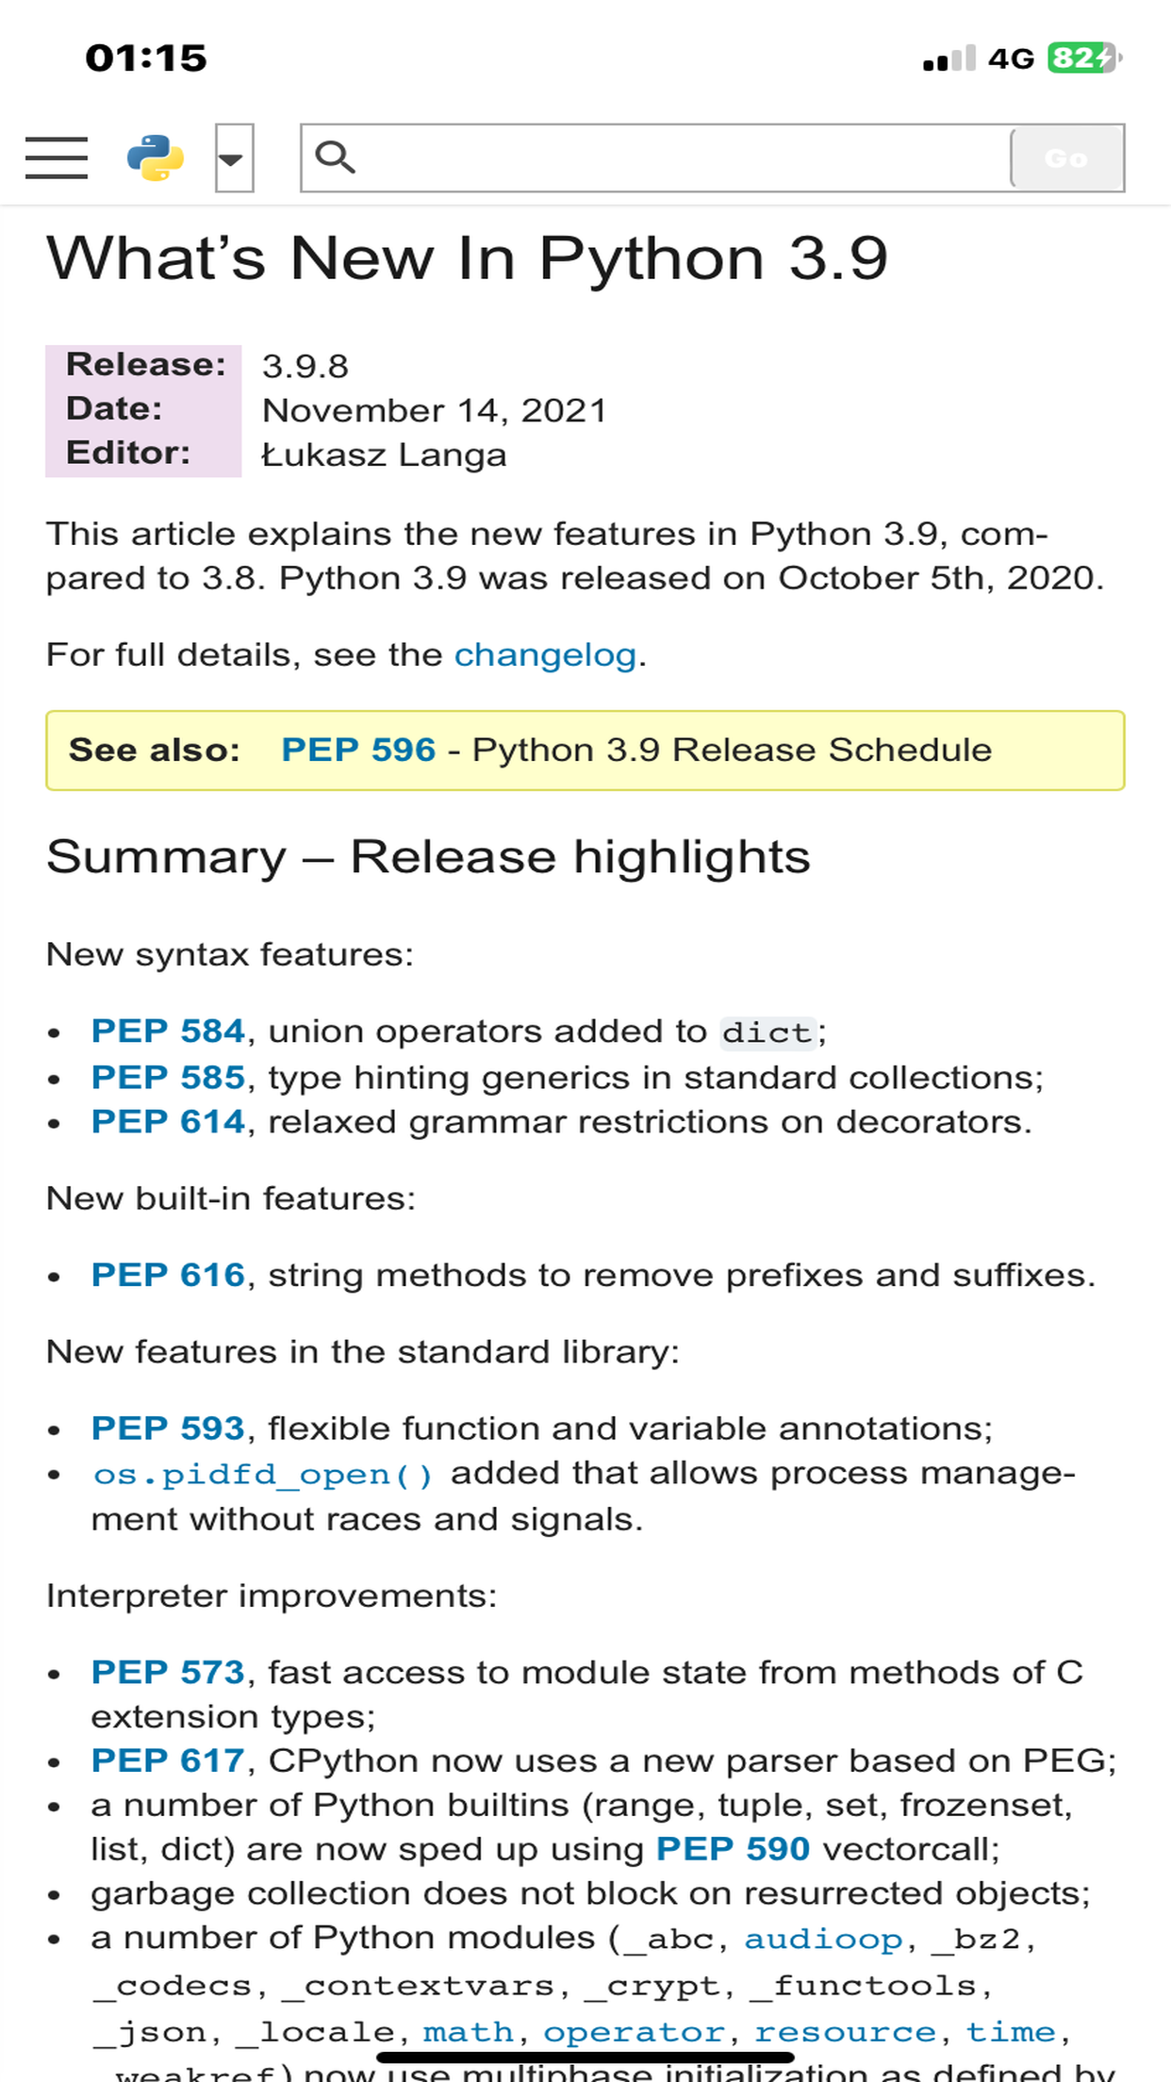The height and width of the screenshot is (2082, 1171).
Task: Open the os.pidfd_open() documentation link
Action: pyautogui.click(x=262, y=1473)
